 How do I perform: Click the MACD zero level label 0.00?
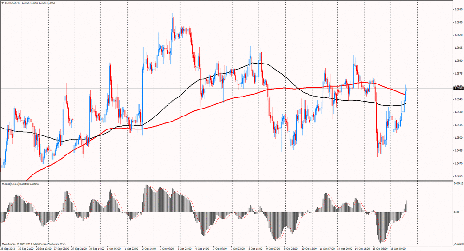coord(457,212)
